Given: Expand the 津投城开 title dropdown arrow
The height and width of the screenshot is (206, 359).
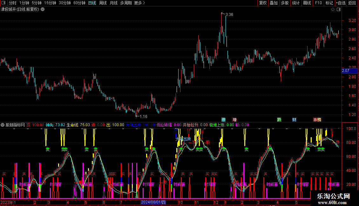Looking at the screenshot, I should [x=43, y=10].
